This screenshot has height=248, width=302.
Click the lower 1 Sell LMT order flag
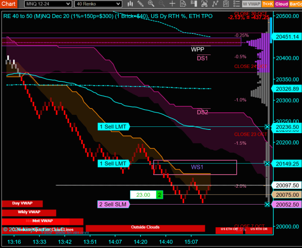(114, 164)
